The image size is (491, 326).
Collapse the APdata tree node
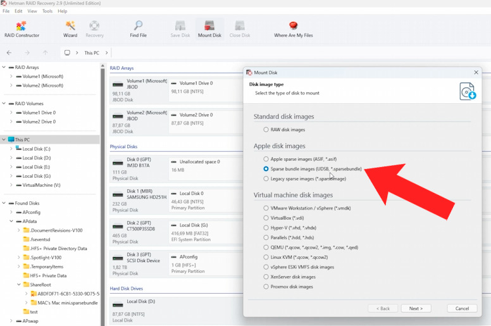click(11, 221)
